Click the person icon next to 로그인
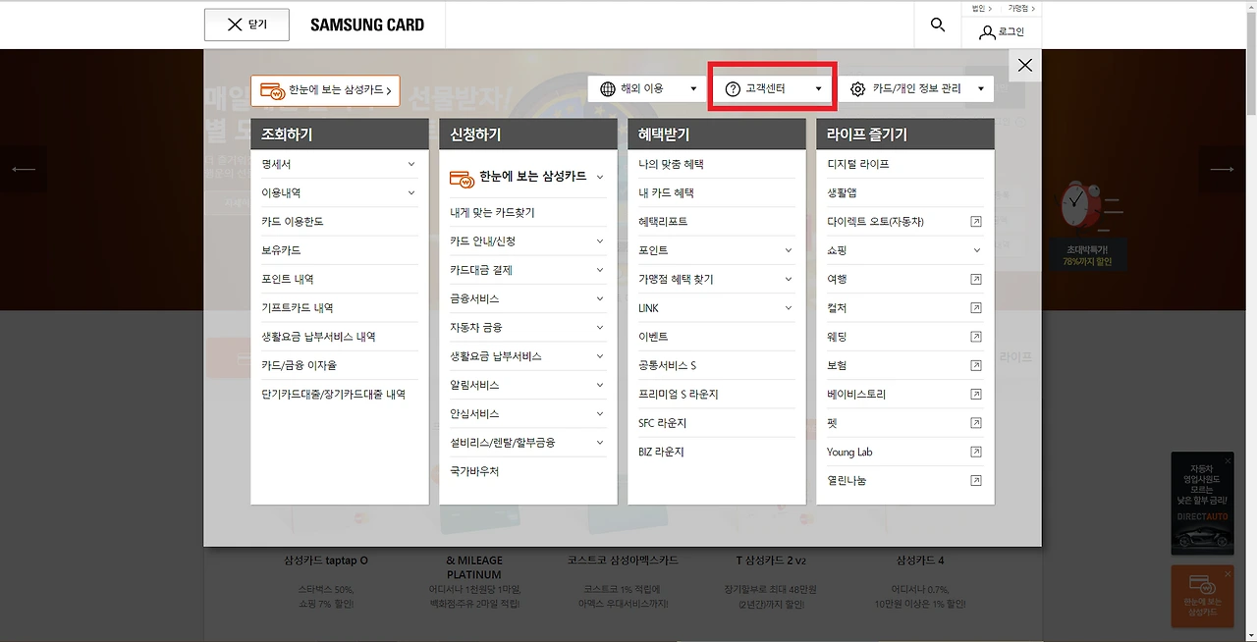Viewport: 1257px width, 642px height. [985, 31]
